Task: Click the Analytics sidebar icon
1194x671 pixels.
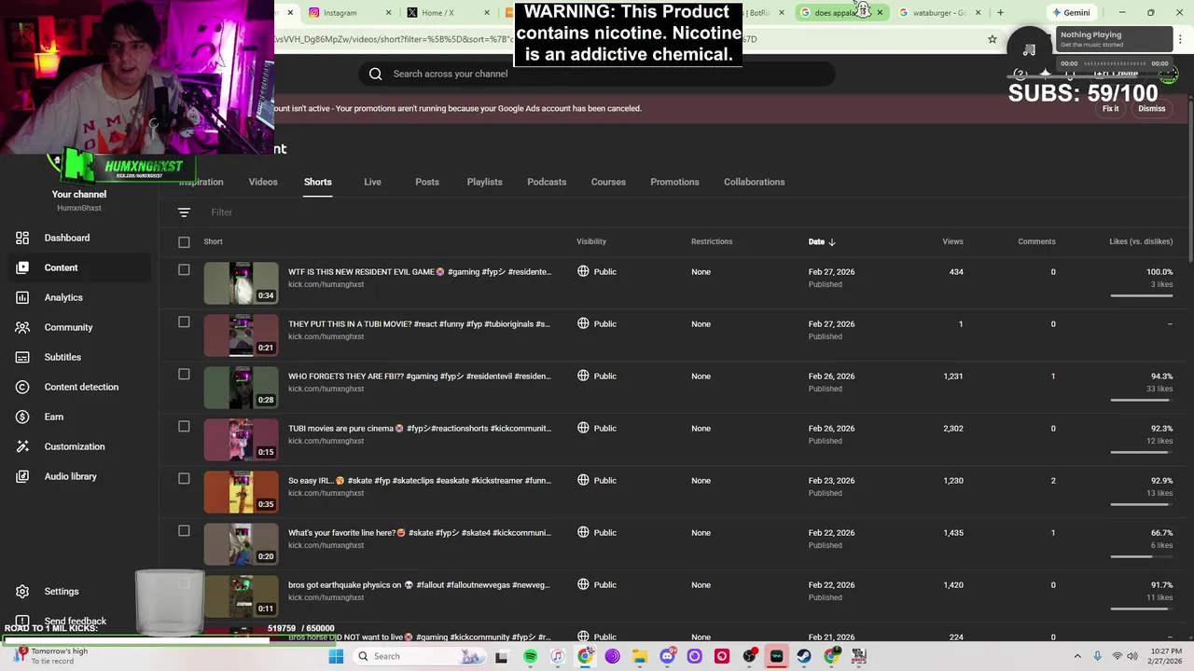Action: [22, 297]
